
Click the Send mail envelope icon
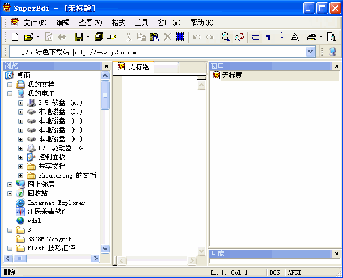pos(112,37)
